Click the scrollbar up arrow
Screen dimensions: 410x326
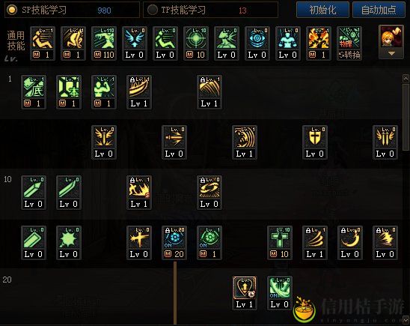pyautogui.click(x=406, y=78)
